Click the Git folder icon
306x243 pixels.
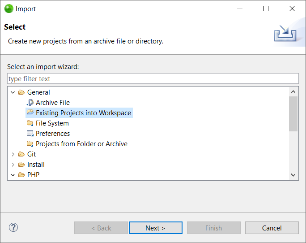tap(21, 154)
